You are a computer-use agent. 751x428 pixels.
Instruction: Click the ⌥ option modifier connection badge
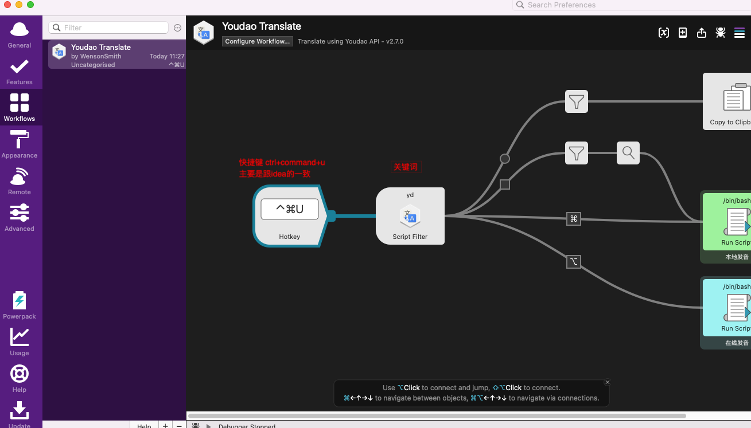574,262
